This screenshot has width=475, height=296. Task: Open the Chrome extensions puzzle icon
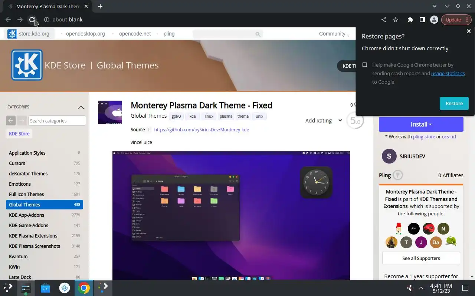coord(410,20)
